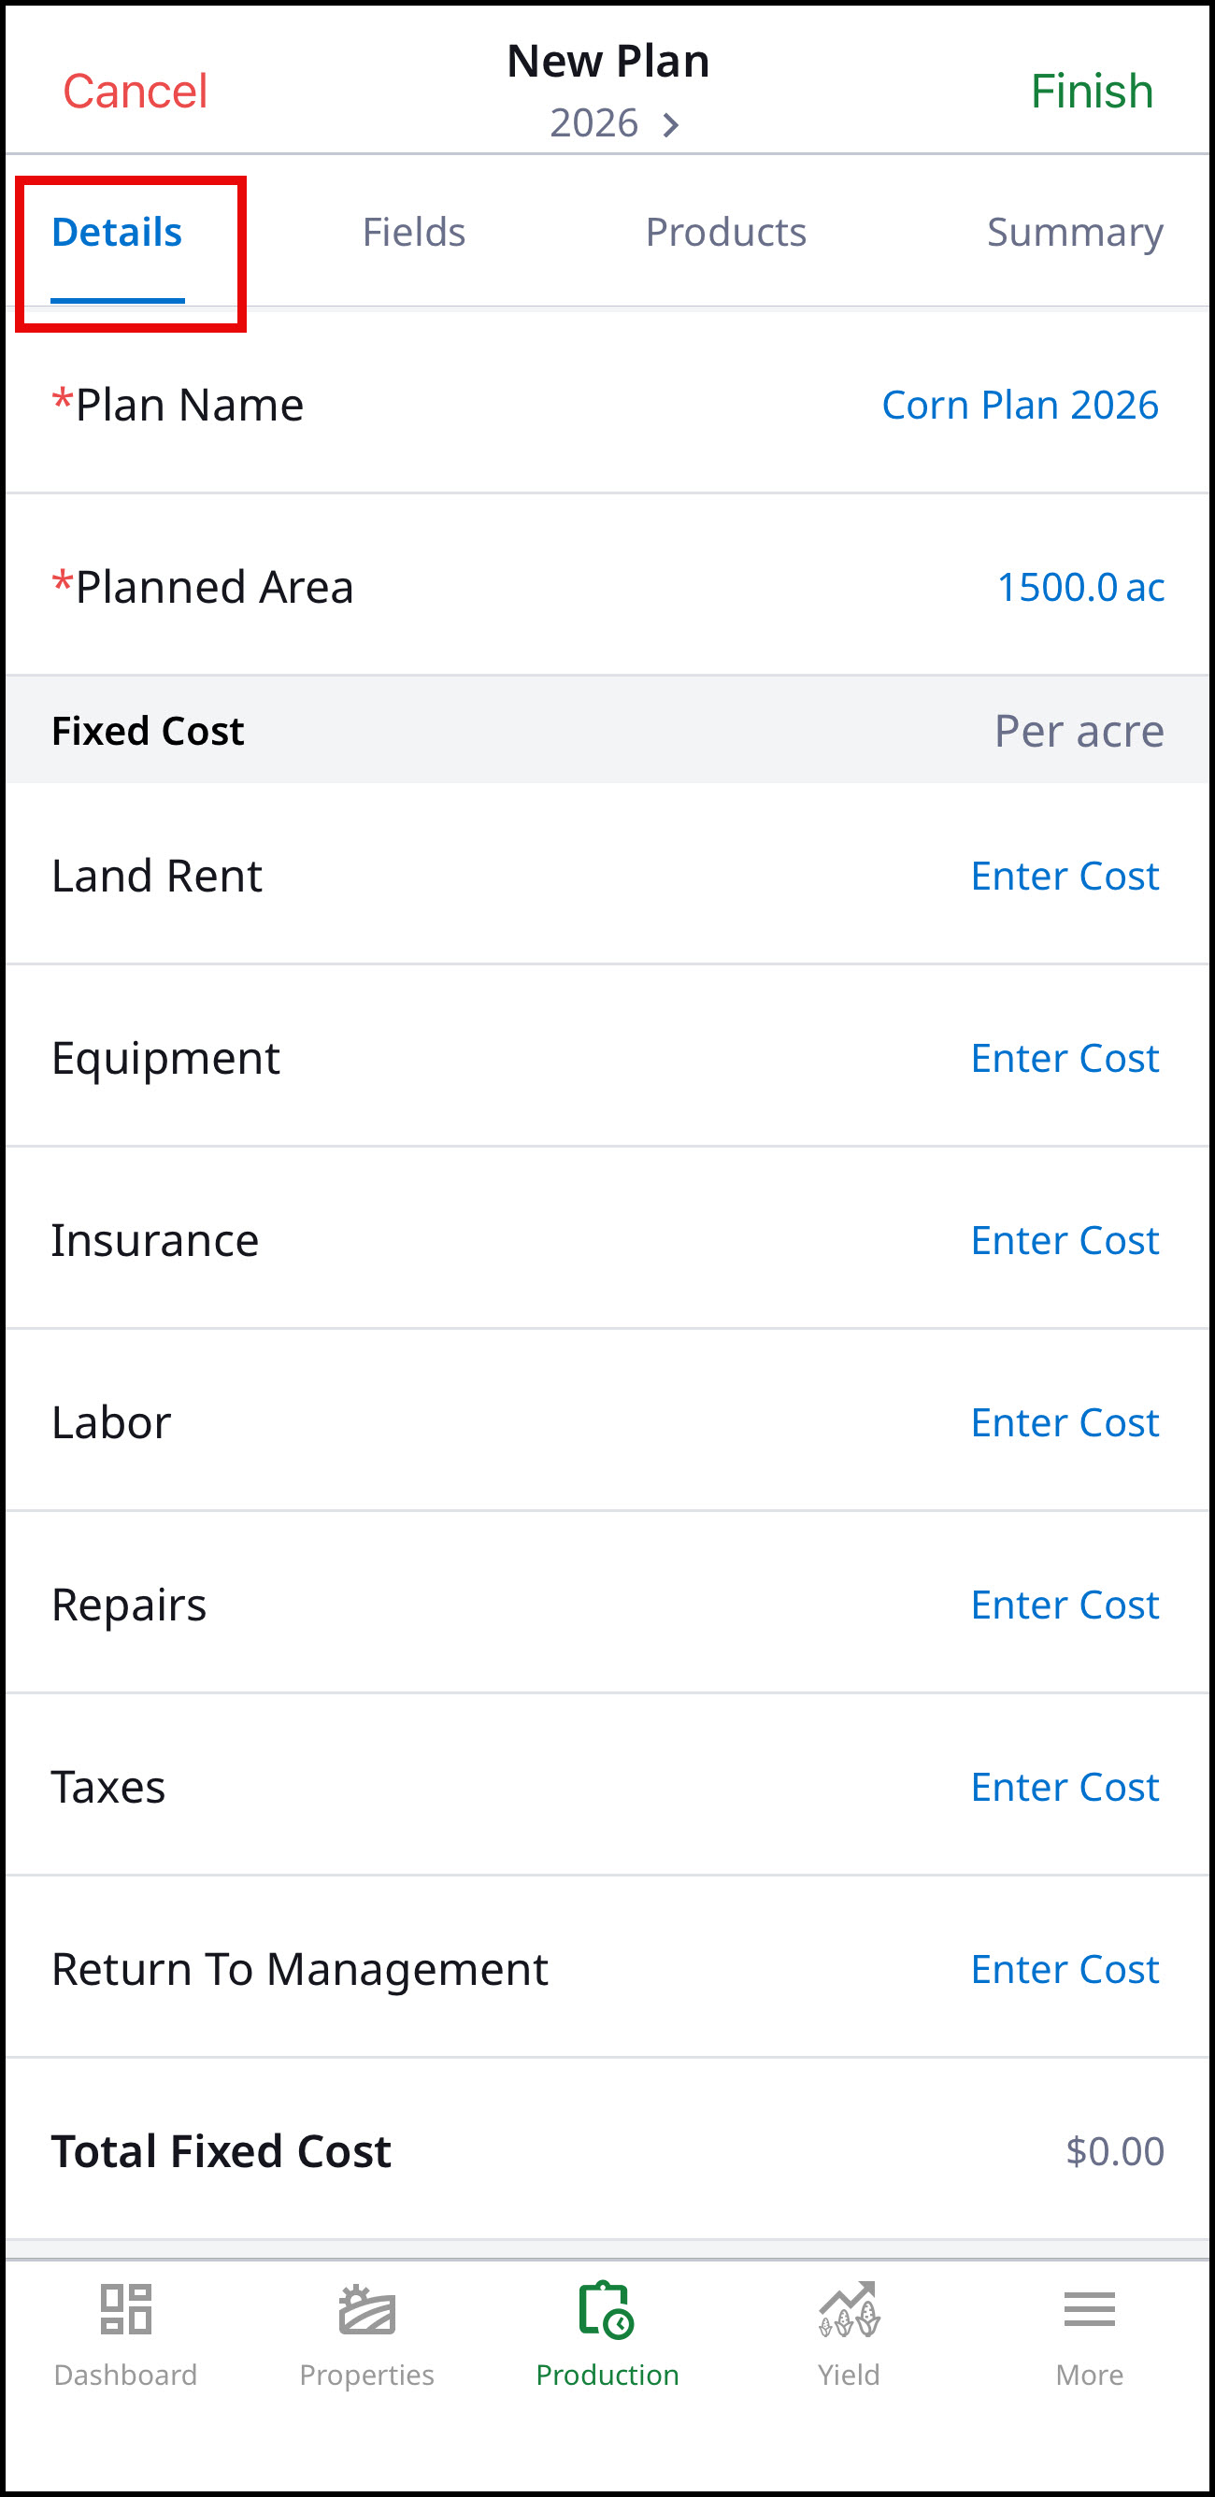Set the Land Rent cost
The image size is (1215, 2497).
[x=1065, y=877]
